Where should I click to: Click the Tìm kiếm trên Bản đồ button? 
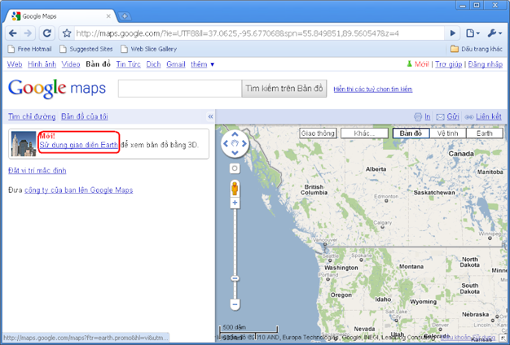click(x=284, y=89)
